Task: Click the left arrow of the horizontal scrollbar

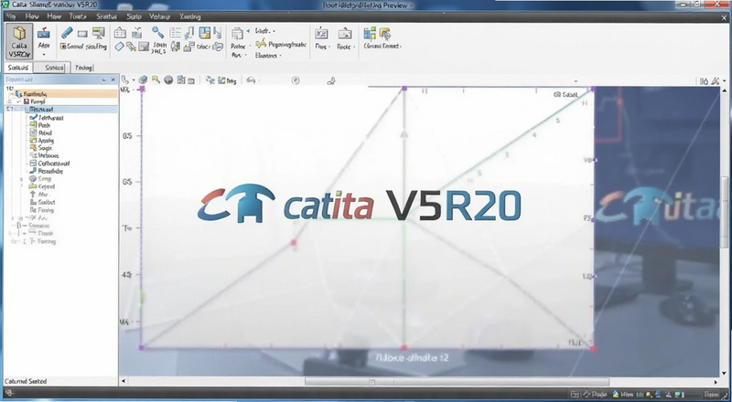Action: 124,381
